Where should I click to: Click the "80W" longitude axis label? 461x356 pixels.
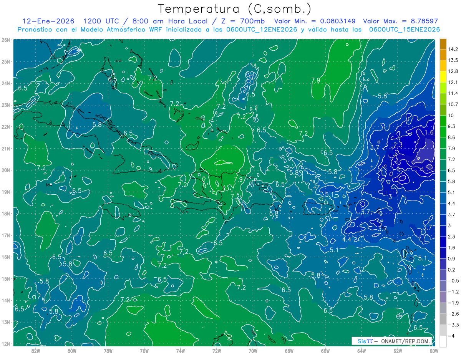coord(72,351)
